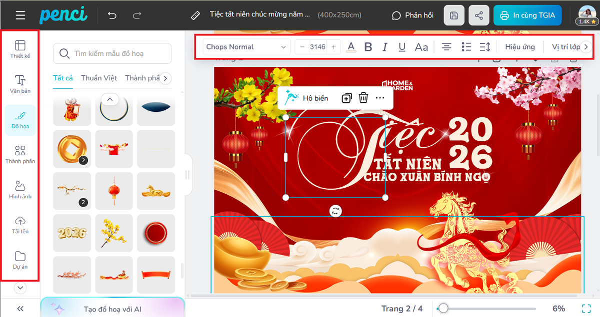Click the In cùng TGIA button
The height and width of the screenshot is (317, 600).
click(527, 15)
